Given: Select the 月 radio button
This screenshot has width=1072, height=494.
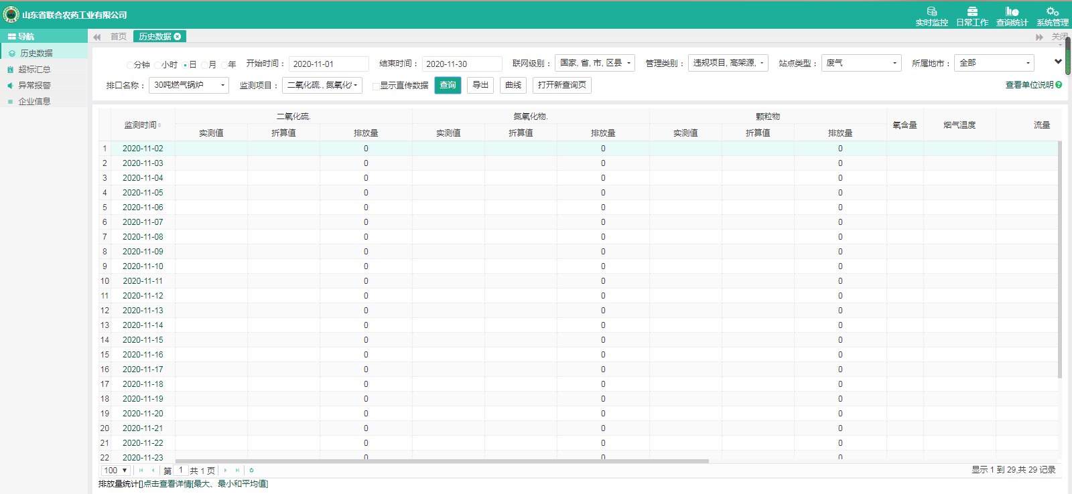Looking at the screenshot, I should (x=205, y=65).
